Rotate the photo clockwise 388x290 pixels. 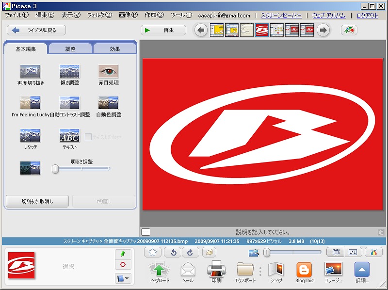pos(190,252)
